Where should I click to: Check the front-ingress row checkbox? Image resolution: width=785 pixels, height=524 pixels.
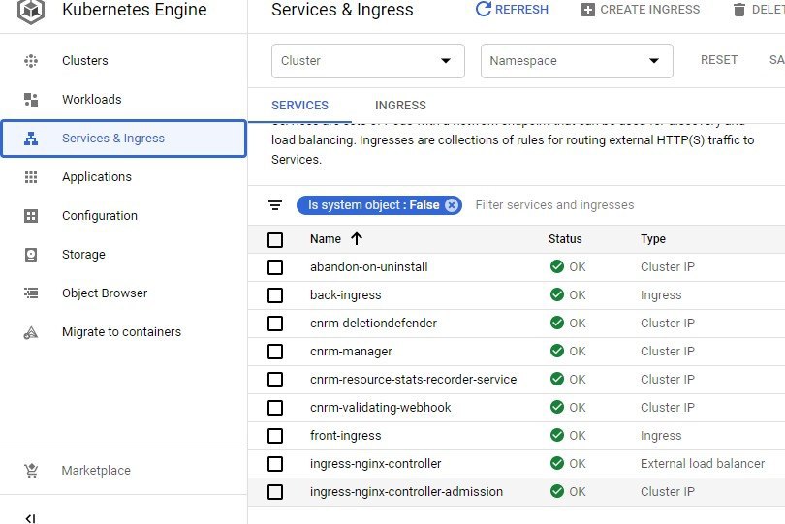pyautogui.click(x=275, y=436)
